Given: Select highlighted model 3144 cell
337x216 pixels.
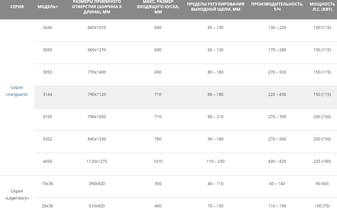Looking at the screenshot, I should (x=47, y=94).
